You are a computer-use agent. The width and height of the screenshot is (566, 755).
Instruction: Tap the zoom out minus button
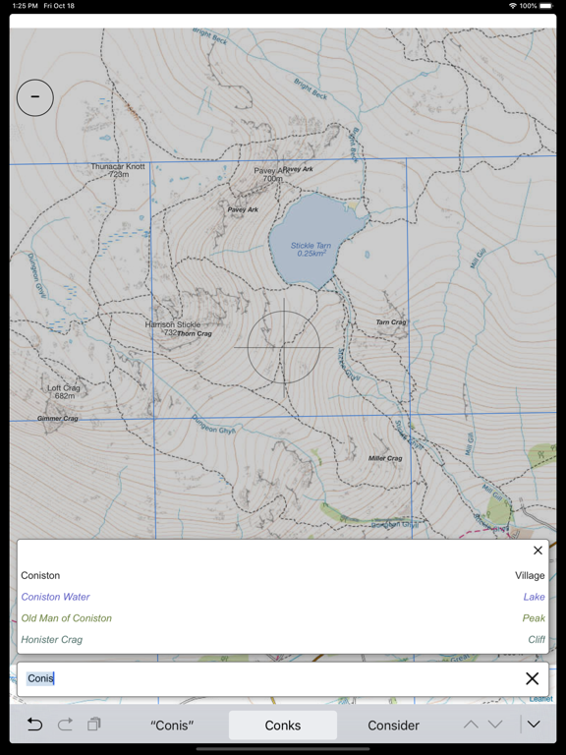[x=35, y=97]
